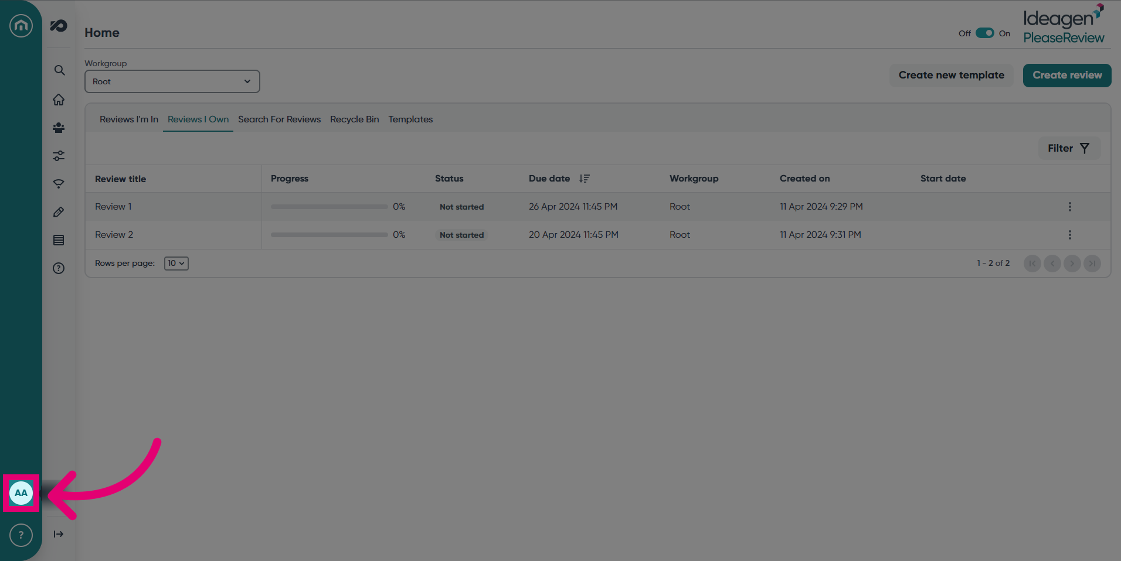Viewport: 1121px width, 561px height.
Task: Open settings sliders sidebar icon
Action: click(x=59, y=156)
